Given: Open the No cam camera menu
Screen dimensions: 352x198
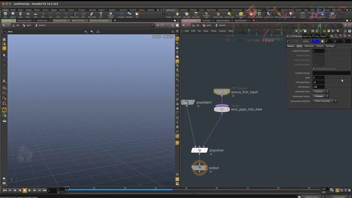Looking at the screenshot, I should click(168, 37).
